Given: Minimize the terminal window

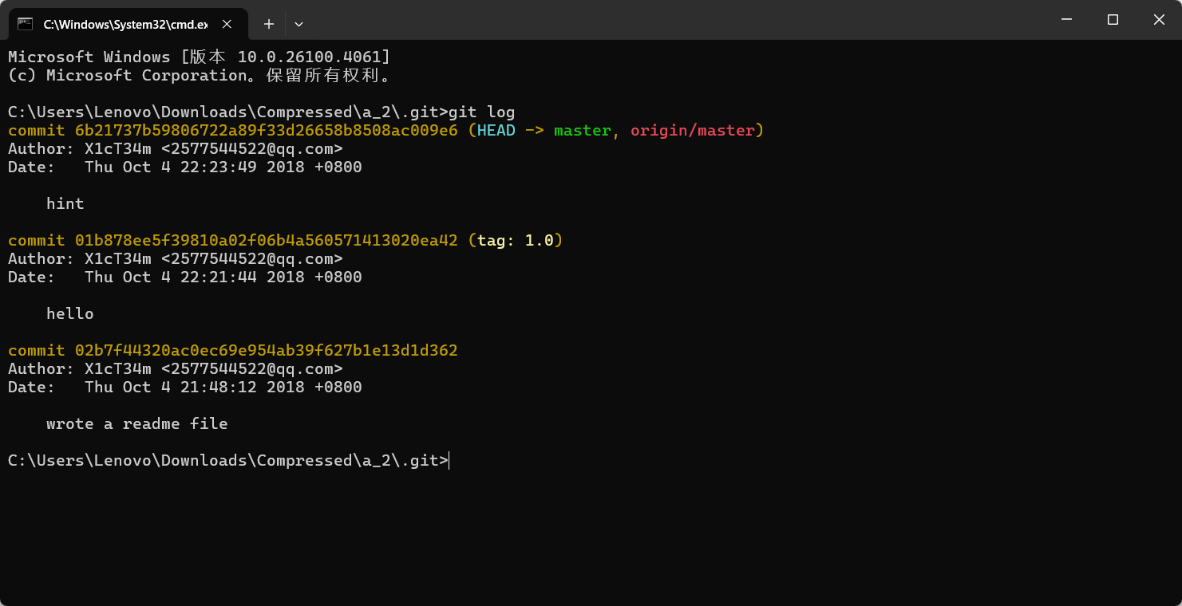Looking at the screenshot, I should [1066, 20].
